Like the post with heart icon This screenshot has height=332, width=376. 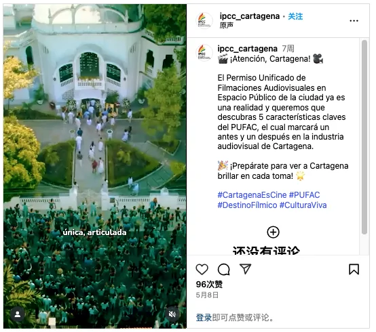pyautogui.click(x=202, y=269)
